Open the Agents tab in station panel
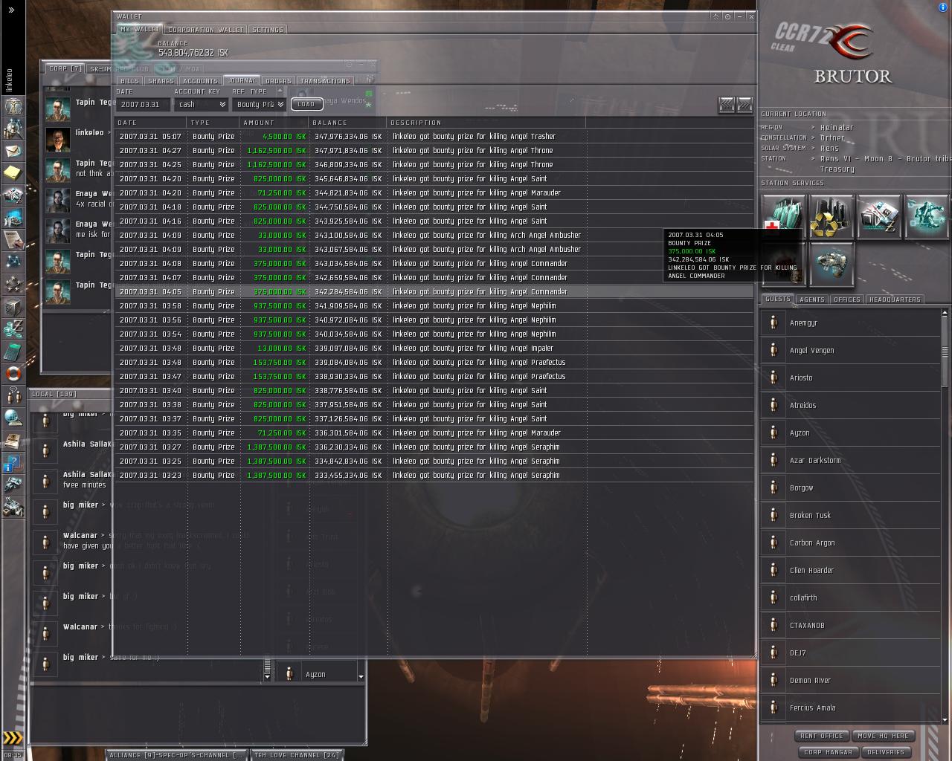The width and height of the screenshot is (952, 761). pyautogui.click(x=812, y=299)
